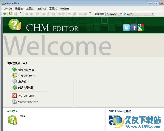Screen dimensions: 164x131
Task: Click the copy toolbar icon
Action: (x=49, y=14)
